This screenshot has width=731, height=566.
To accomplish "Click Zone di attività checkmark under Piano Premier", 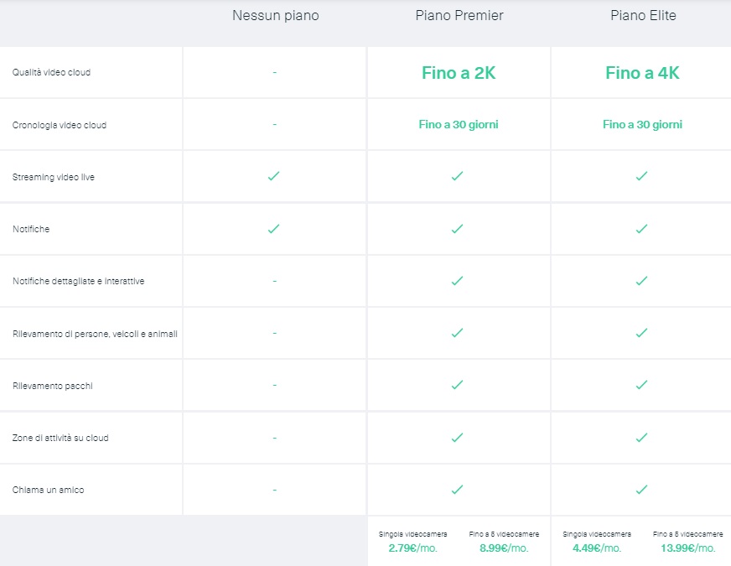I will (458, 438).
